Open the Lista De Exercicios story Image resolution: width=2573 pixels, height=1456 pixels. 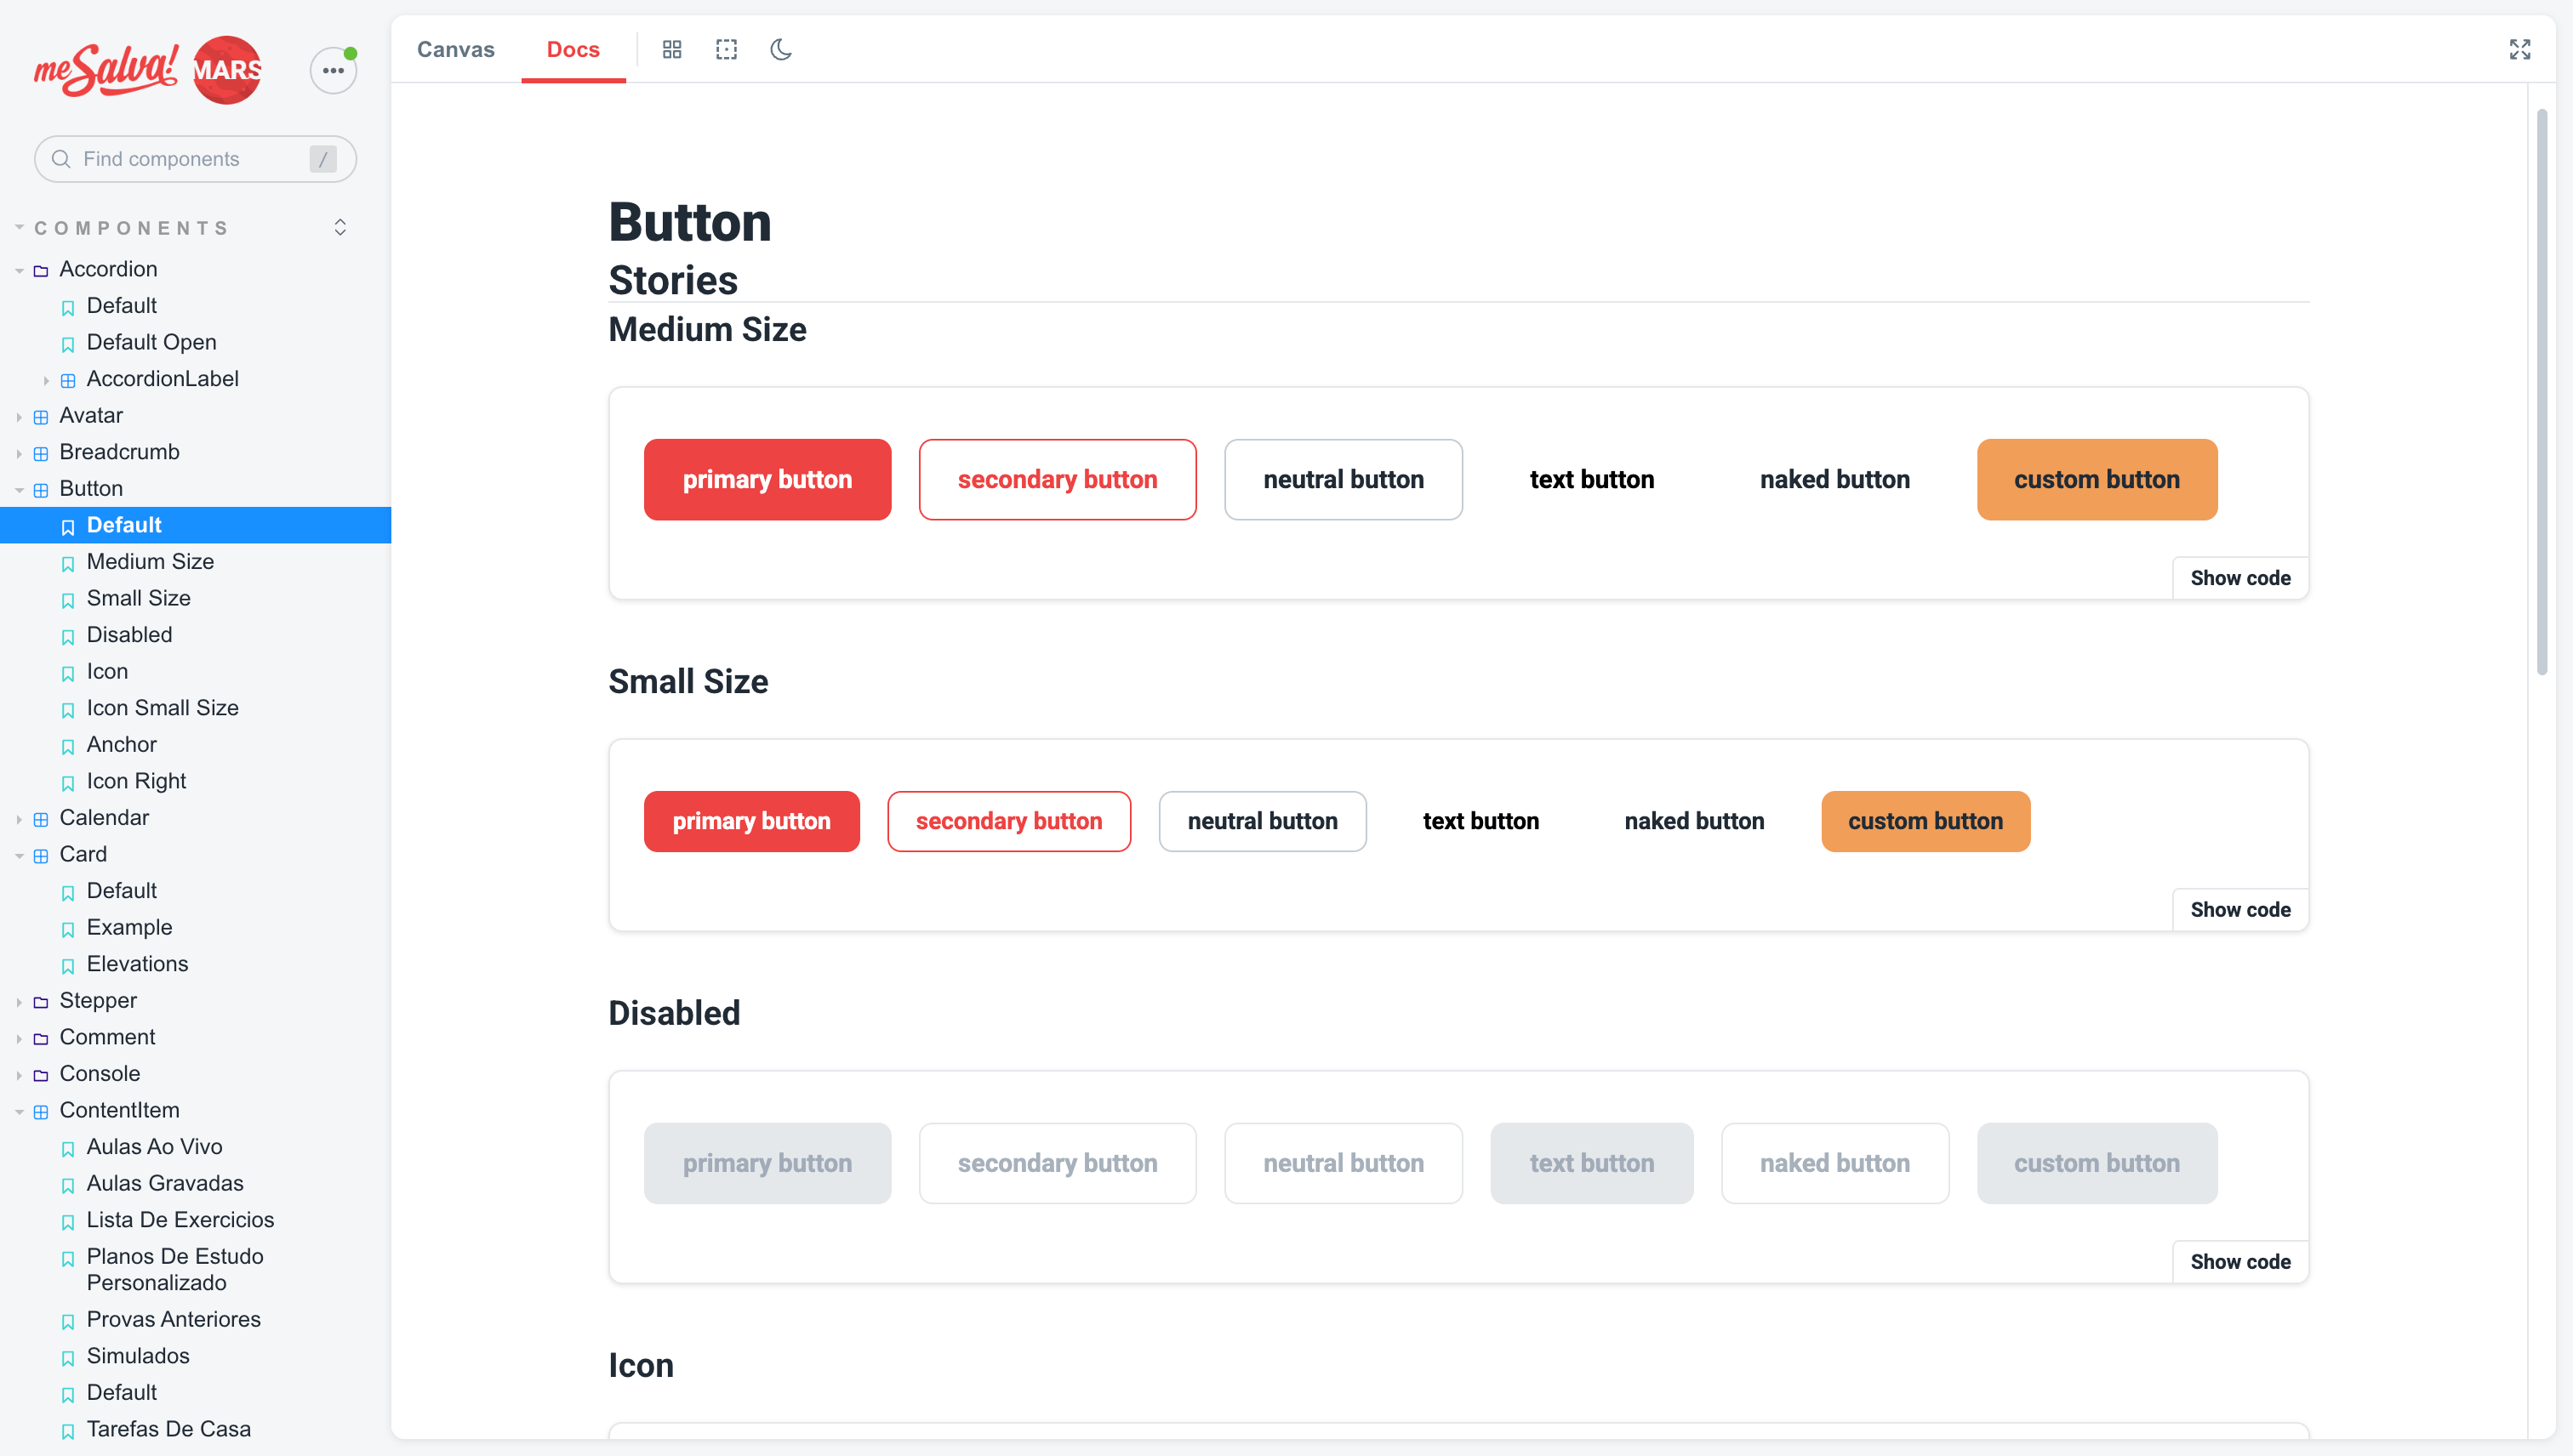[x=180, y=1220]
